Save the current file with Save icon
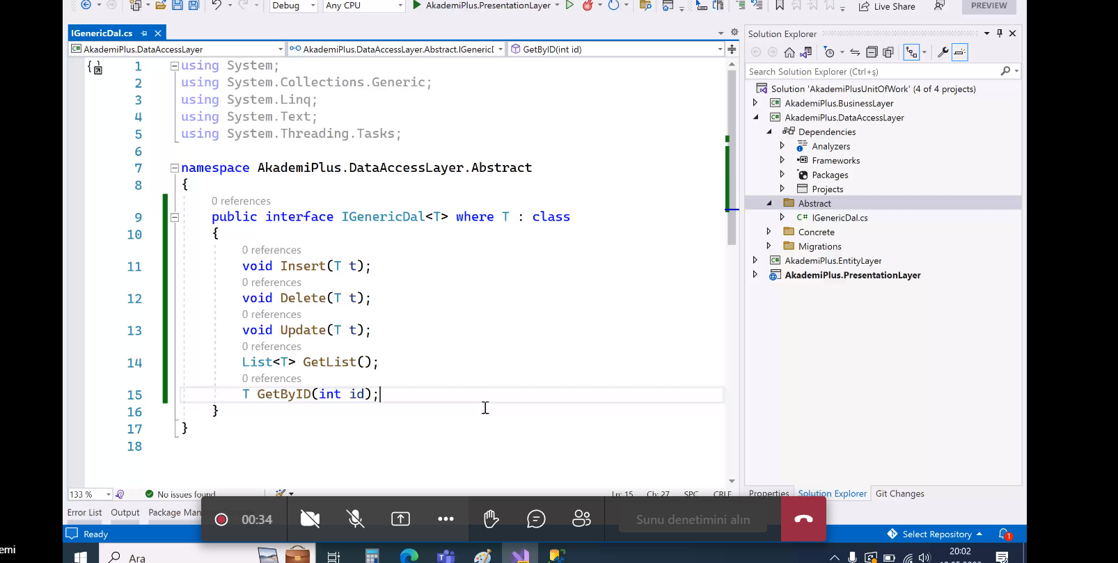The height and width of the screenshot is (563, 1118). coord(178,5)
